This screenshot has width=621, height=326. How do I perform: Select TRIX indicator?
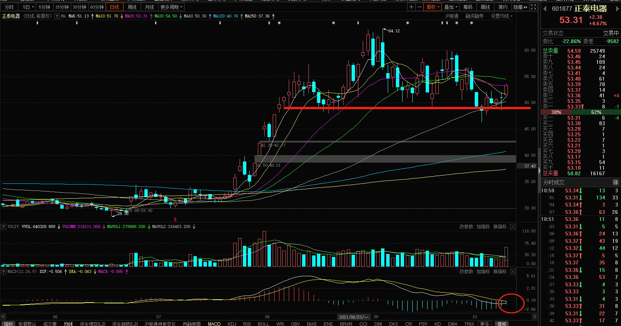469,324
